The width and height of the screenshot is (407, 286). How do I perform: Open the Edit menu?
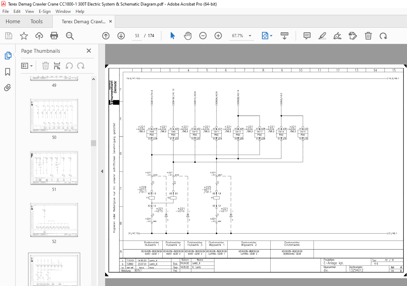[17, 11]
